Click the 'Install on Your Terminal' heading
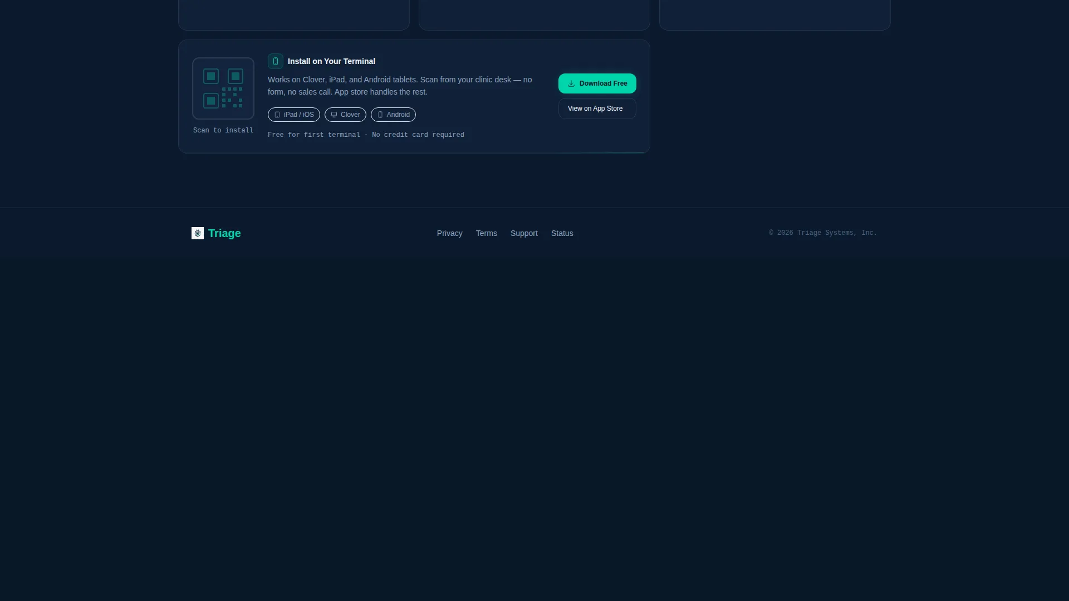This screenshot has width=1069, height=601. coord(331,61)
